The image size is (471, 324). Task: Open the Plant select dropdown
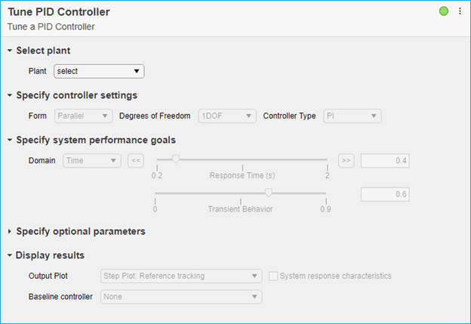coord(99,71)
